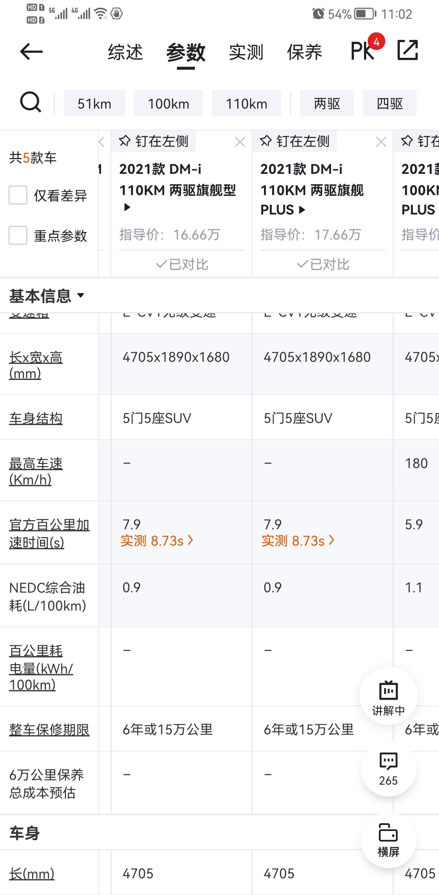
Task: Open 实测 8.73s details in first column
Action: (x=157, y=541)
